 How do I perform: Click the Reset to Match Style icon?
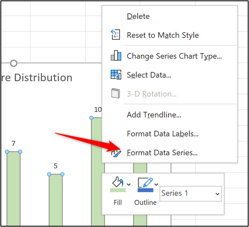[115, 34]
